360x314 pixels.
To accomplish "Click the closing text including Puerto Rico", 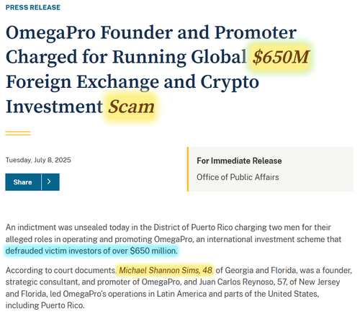I will point(45,305).
